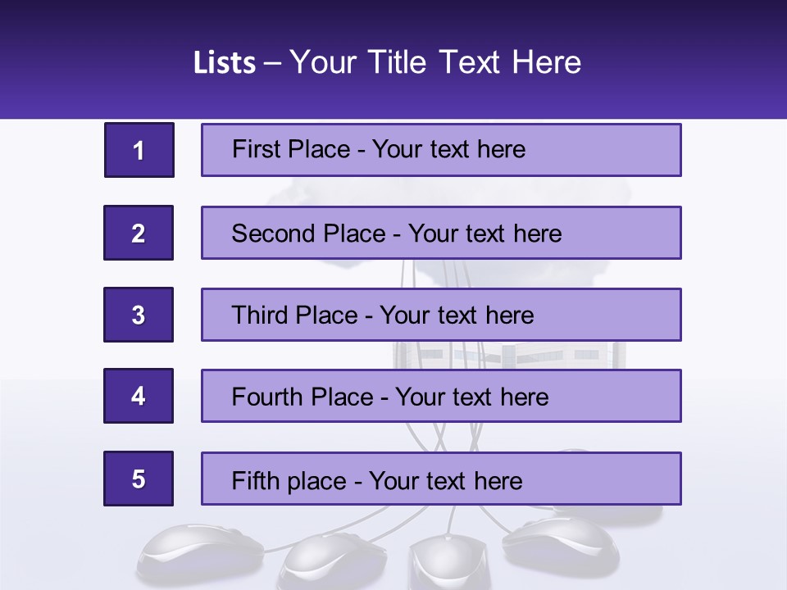
Task: Select the number 3 box
Action: coord(139,315)
